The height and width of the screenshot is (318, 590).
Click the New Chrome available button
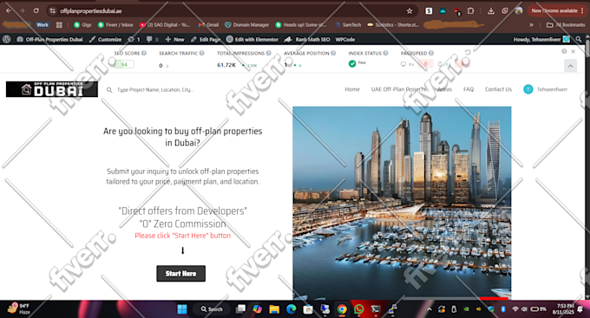556,11
